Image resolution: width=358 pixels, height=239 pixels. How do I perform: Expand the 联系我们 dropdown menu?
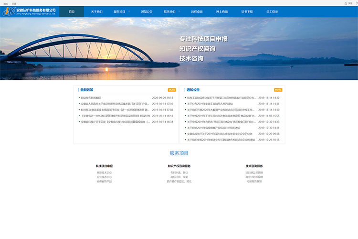point(170,11)
